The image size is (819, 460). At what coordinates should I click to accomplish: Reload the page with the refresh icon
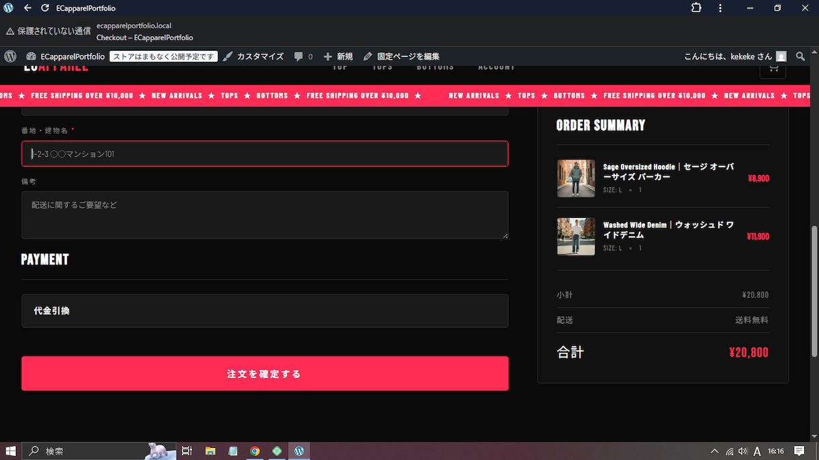[45, 8]
